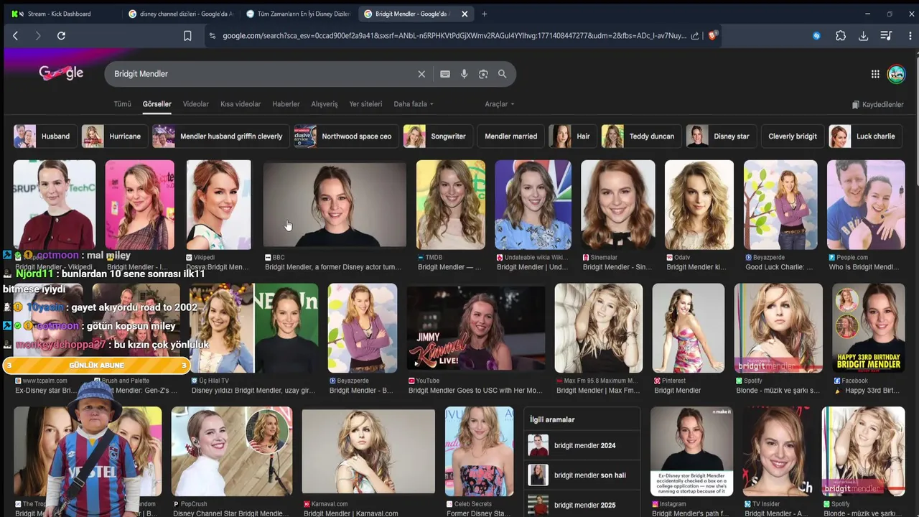Screen dimensions: 919x517
Task: Reload the current page
Action: point(61,36)
